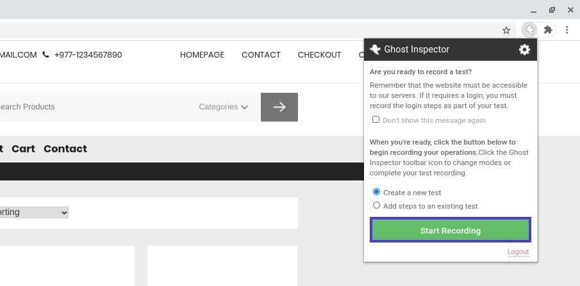580x286 pixels.
Task: Open the Cart link in navigation bar
Action: coord(23,148)
